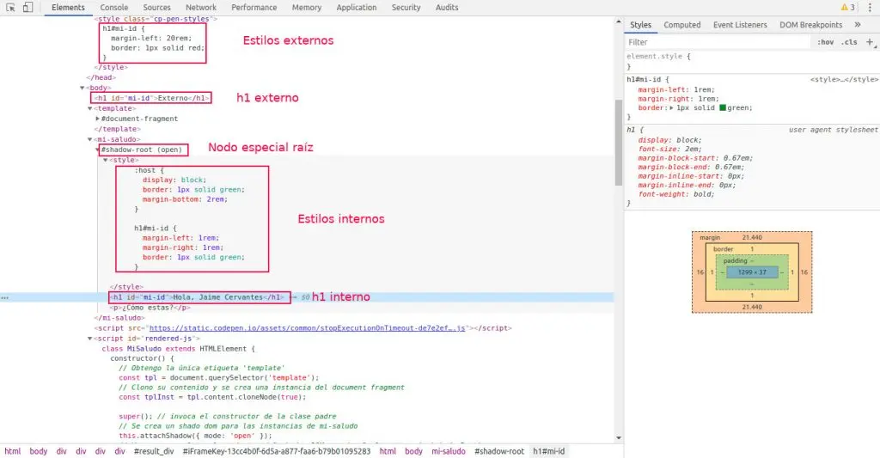Click the super() constructor call line
The image size is (880, 458).
point(227,417)
